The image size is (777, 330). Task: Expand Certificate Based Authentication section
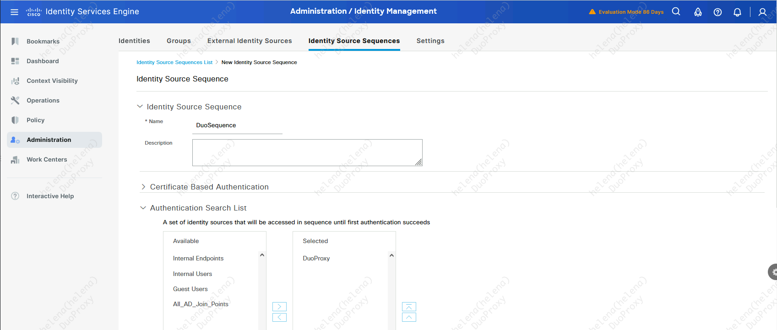(x=143, y=187)
